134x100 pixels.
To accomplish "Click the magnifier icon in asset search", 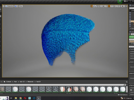I will click(x=125, y=85).
